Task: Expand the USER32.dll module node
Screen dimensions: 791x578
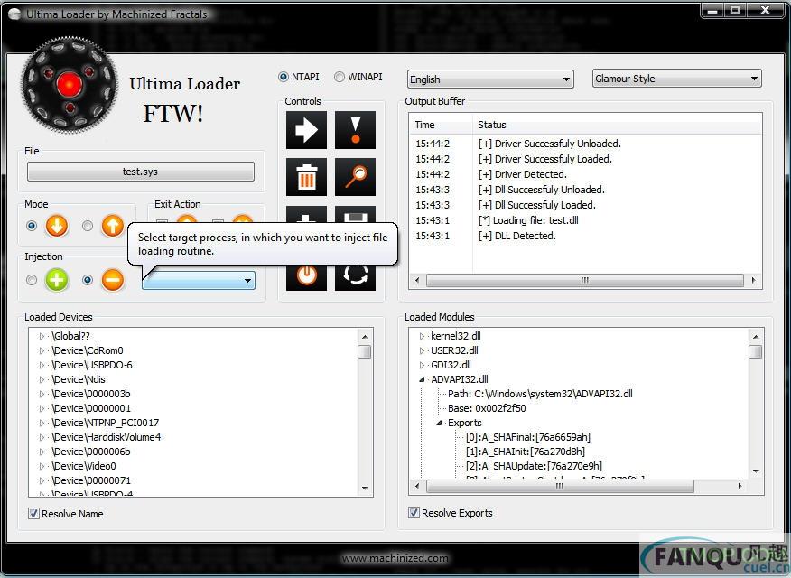Action: [x=422, y=350]
